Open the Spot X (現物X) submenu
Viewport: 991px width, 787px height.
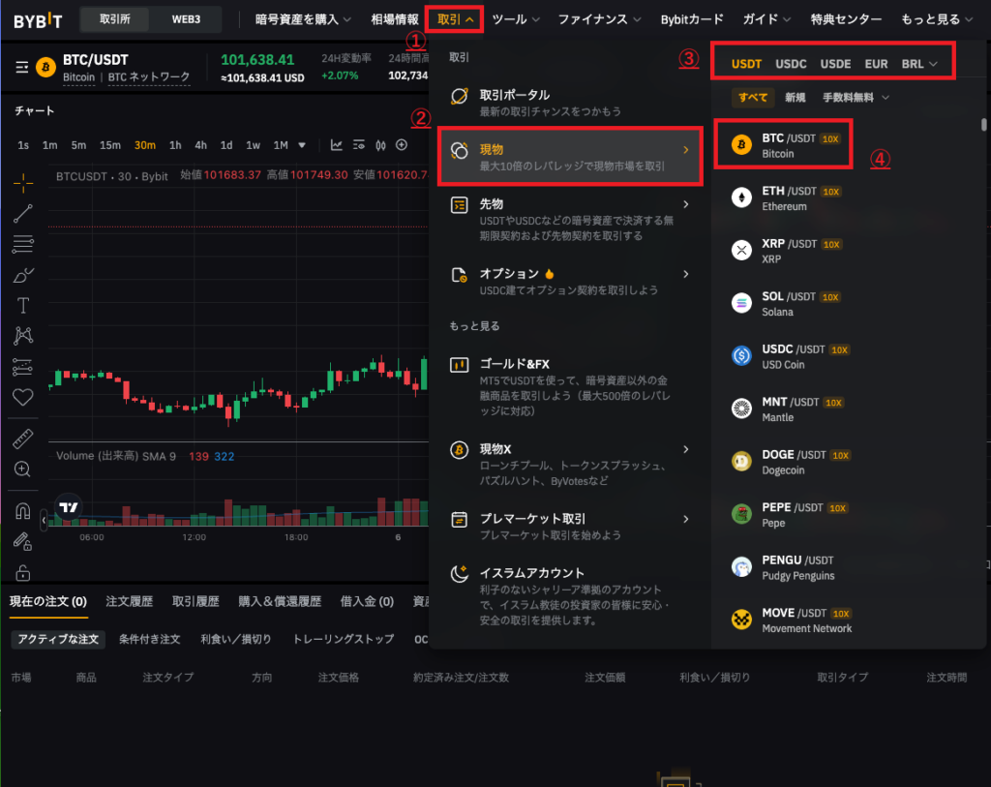(x=570, y=464)
